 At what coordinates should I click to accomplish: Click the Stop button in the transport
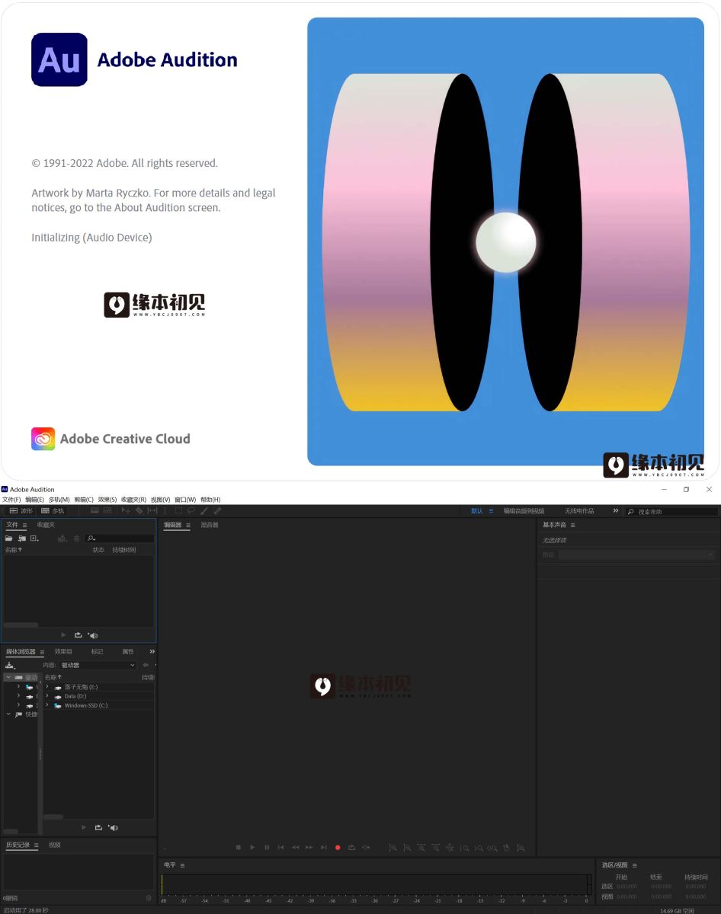point(239,848)
